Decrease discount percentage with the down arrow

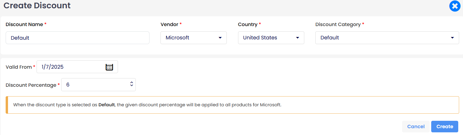click(x=132, y=86)
